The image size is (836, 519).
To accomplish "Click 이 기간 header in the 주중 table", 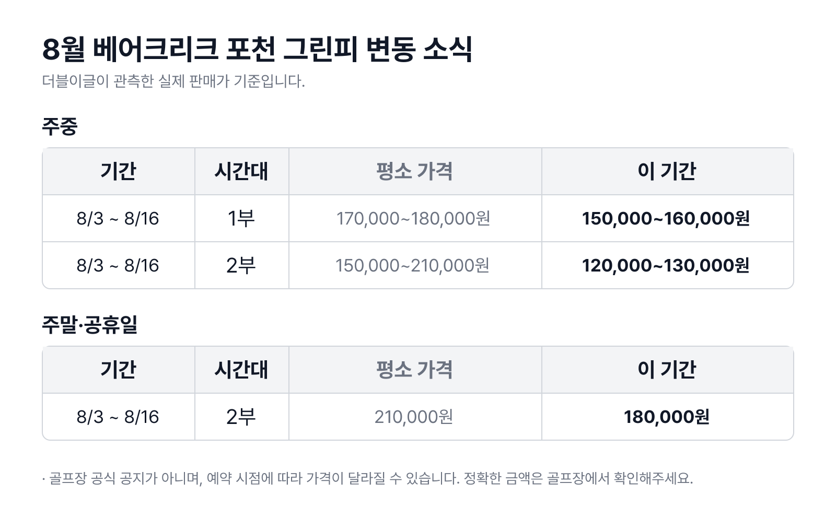I will [x=667, y=171].
